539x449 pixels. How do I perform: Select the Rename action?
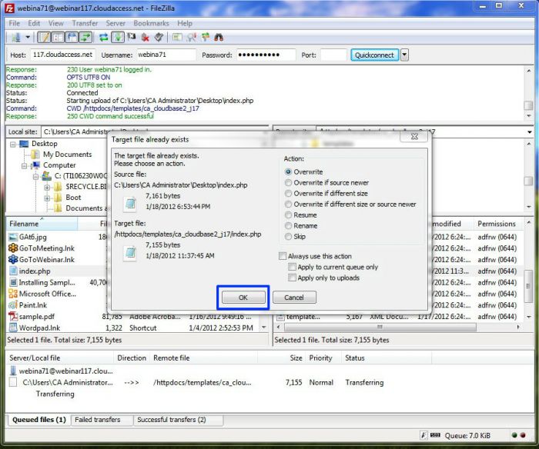(289, 226)
